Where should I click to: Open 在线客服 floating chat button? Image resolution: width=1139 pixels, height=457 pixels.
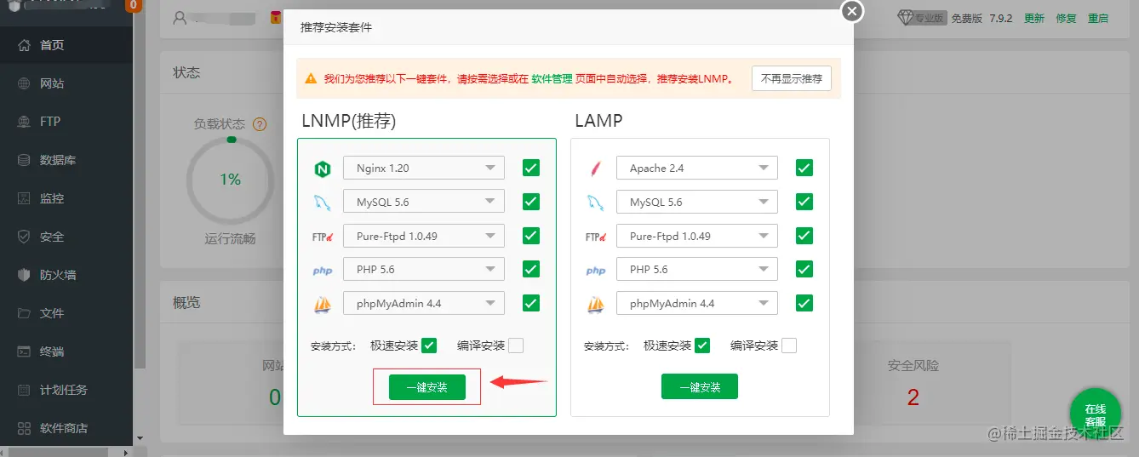point(1095,415)
